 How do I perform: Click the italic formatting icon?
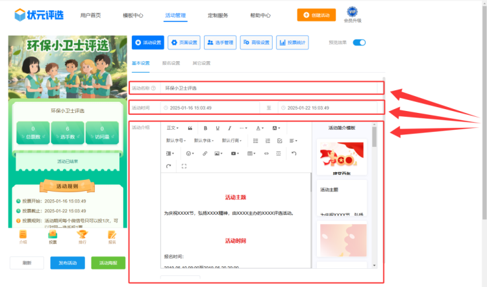tap(229, 128)
